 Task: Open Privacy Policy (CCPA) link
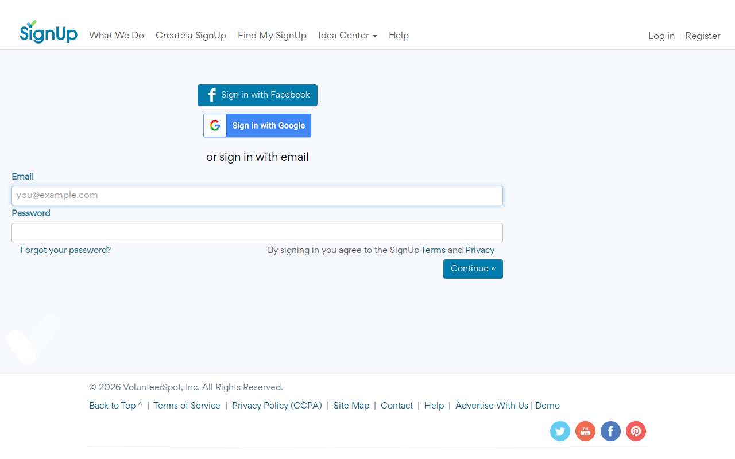(x=277, y=406)
